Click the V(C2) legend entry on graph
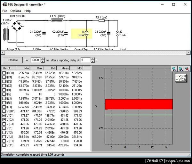192x164 pixels. point(181,79)
